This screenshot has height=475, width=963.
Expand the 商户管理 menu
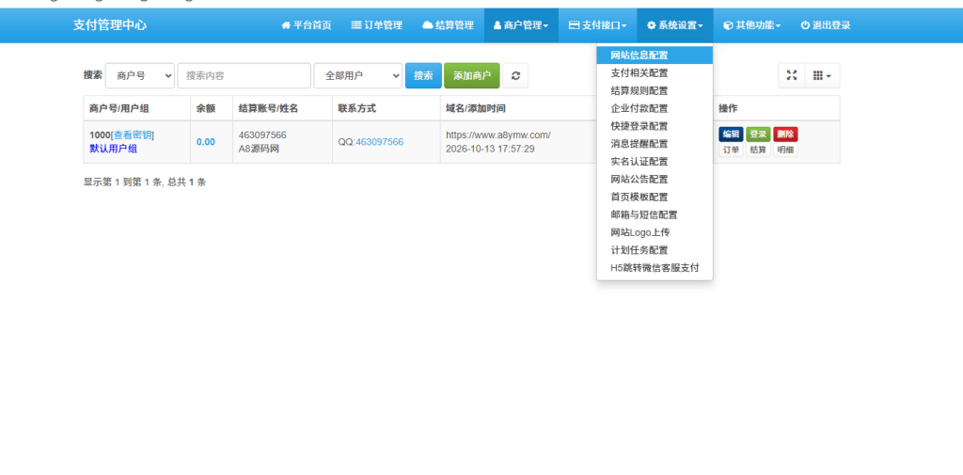[521, 25]
